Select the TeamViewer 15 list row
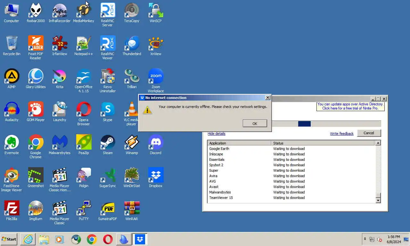Viewport: 410px width, 246px height. coord(291,198)
